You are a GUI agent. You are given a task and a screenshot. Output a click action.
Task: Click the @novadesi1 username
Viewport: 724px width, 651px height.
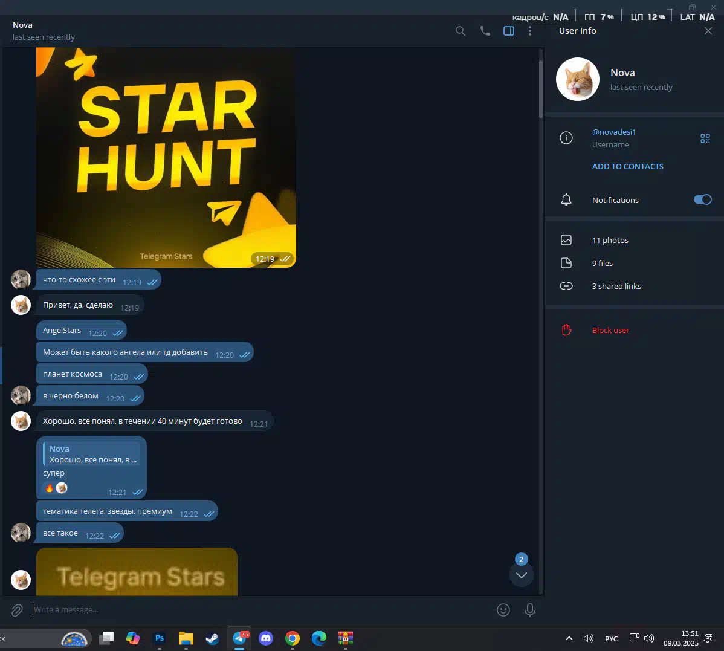coord(613,132)
